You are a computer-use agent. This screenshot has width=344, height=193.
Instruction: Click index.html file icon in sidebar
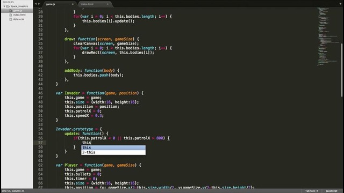(11, 15)
